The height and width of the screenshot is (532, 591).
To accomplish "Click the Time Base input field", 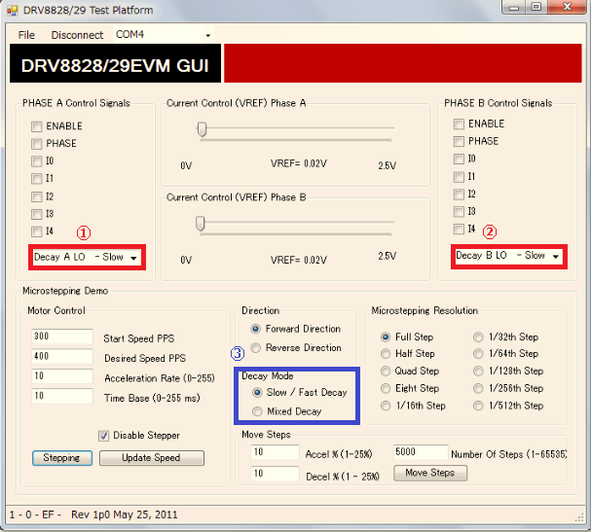I will 62,396.
